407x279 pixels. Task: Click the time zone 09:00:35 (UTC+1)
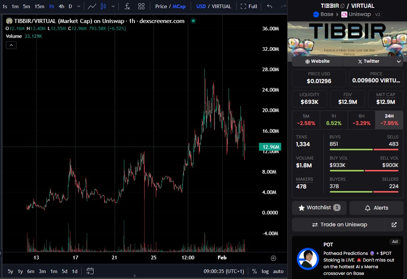(x=224, y=272)
